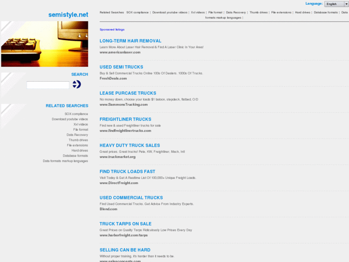349x262 pixels.
Task: Visit www.SammonsTrucking.com link
Action: click(x=123, y=105)
